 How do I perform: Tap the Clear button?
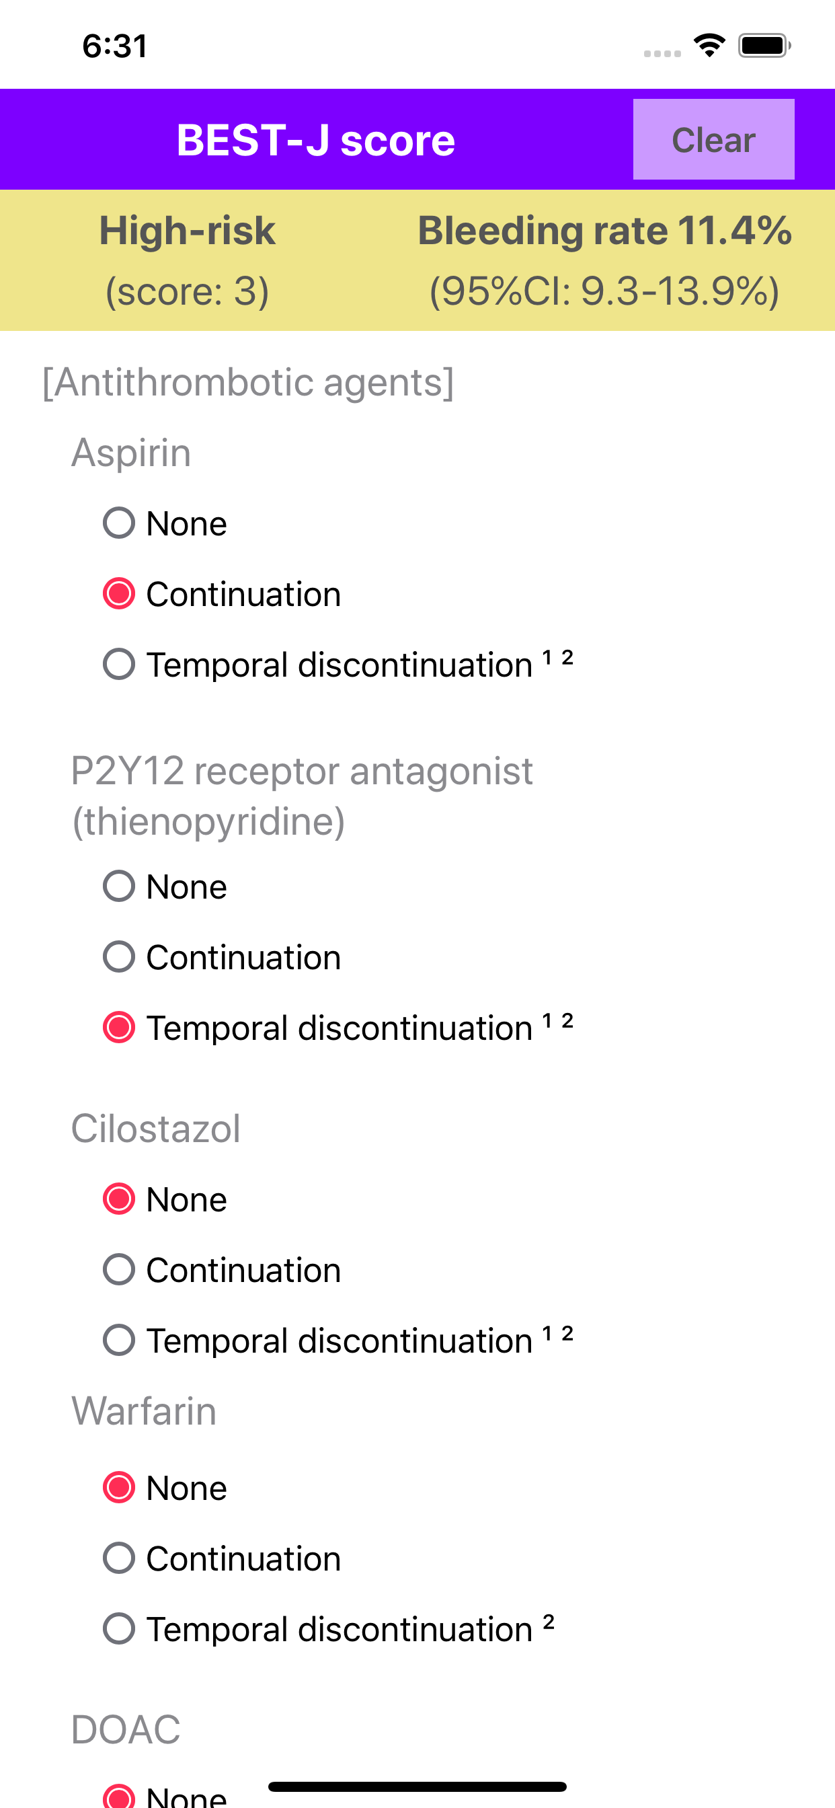[x=713, y=139]
